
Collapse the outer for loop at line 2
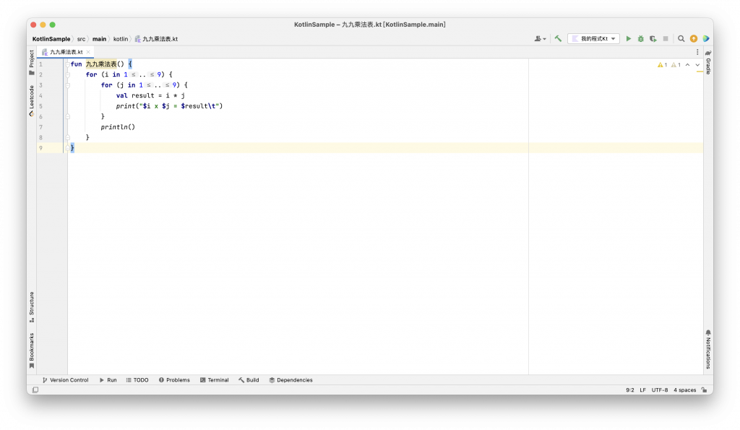(x=67, y=74)
